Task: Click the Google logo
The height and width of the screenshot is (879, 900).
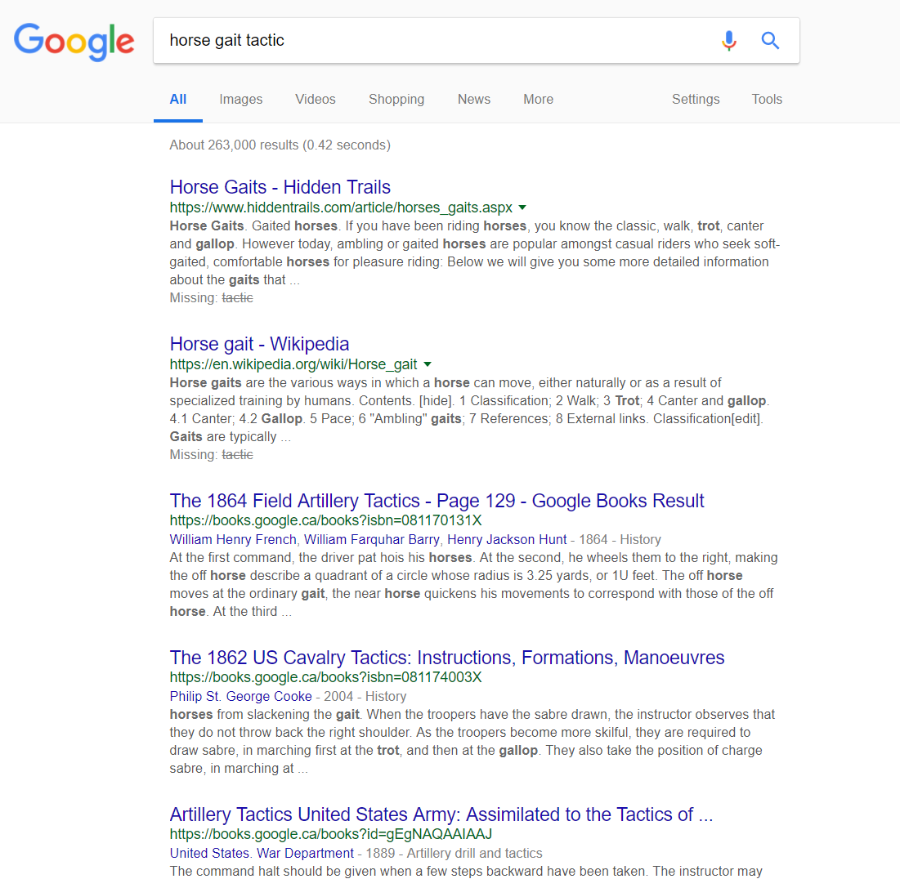Action: pos(74,42)
